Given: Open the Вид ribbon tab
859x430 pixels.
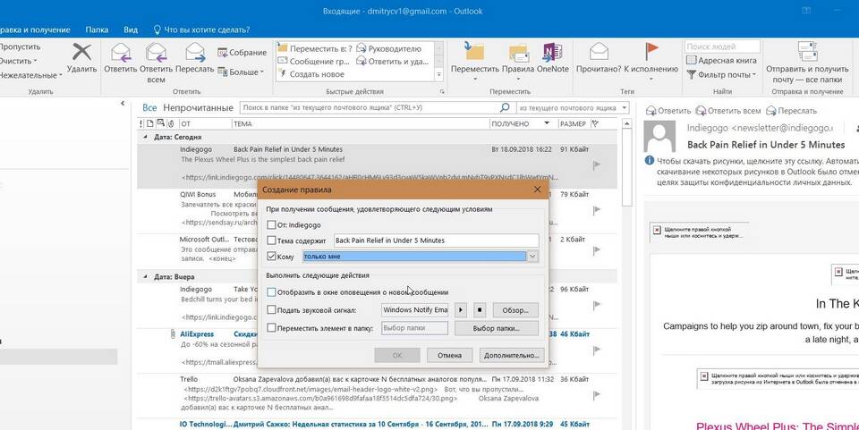Looking at the screenshot, I should (131, 29).
